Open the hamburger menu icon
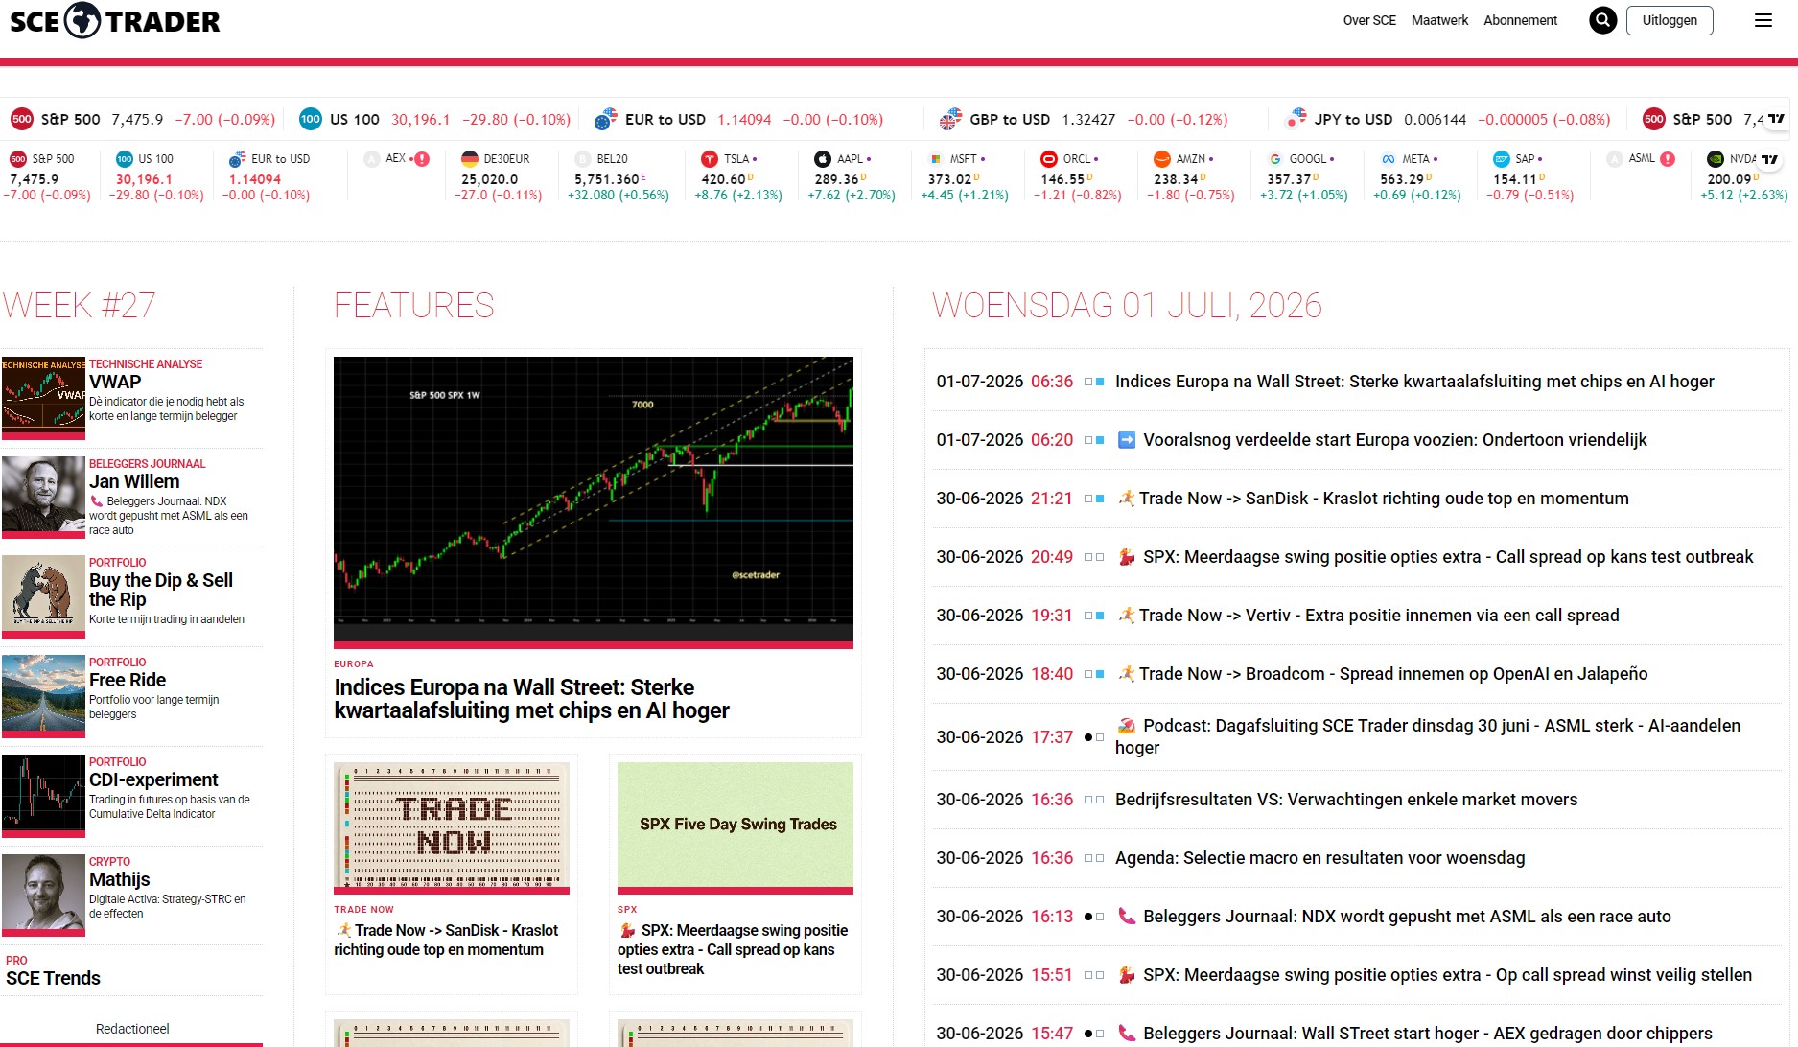The height and width of the screenshot is (1047, 1798). click(x=1763, y=20)
